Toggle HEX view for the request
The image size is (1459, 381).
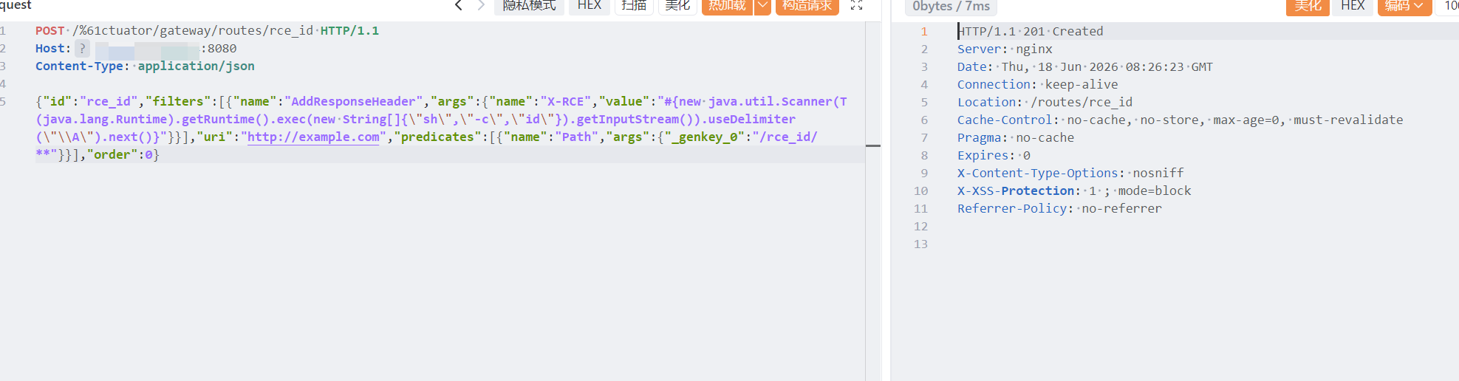coord(590,6)
